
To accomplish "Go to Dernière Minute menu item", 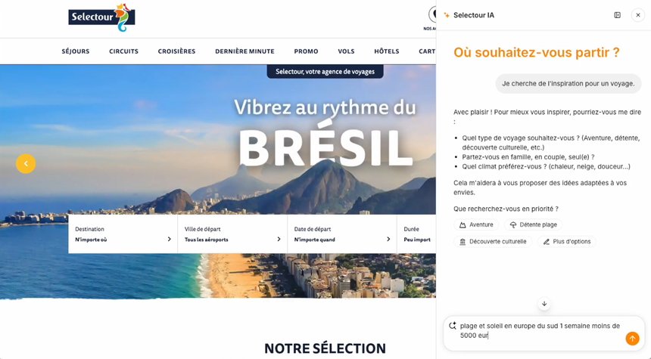I will (245, 51).
